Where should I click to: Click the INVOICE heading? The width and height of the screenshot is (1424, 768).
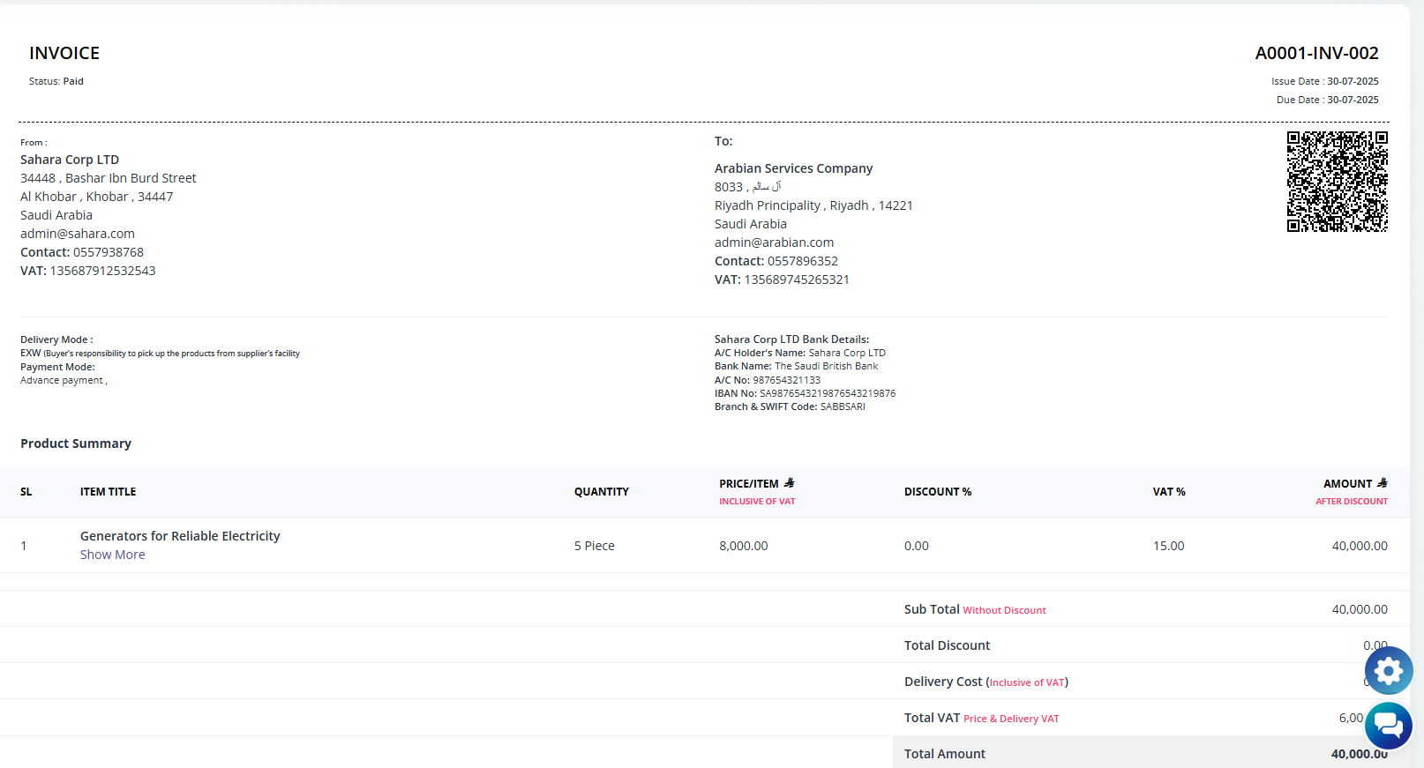(64, 53)
